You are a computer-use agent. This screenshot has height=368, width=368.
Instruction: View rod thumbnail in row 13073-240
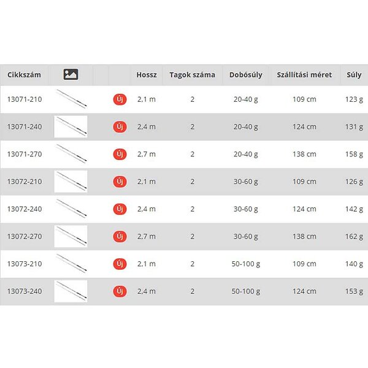[x=71, y=291]
